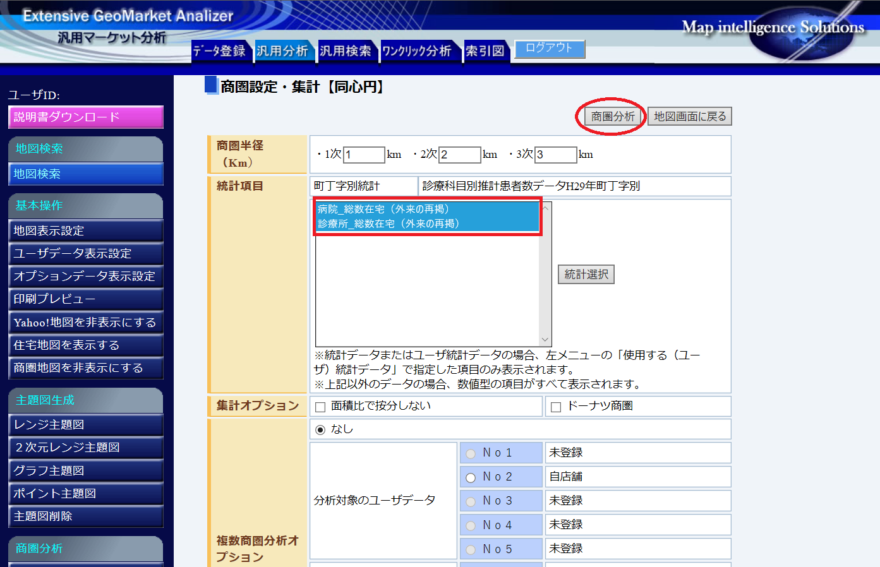Image resolution: width=880 pixels, height=567 pixels.
Task: Select the なし radio button
Action: [320, 430]
